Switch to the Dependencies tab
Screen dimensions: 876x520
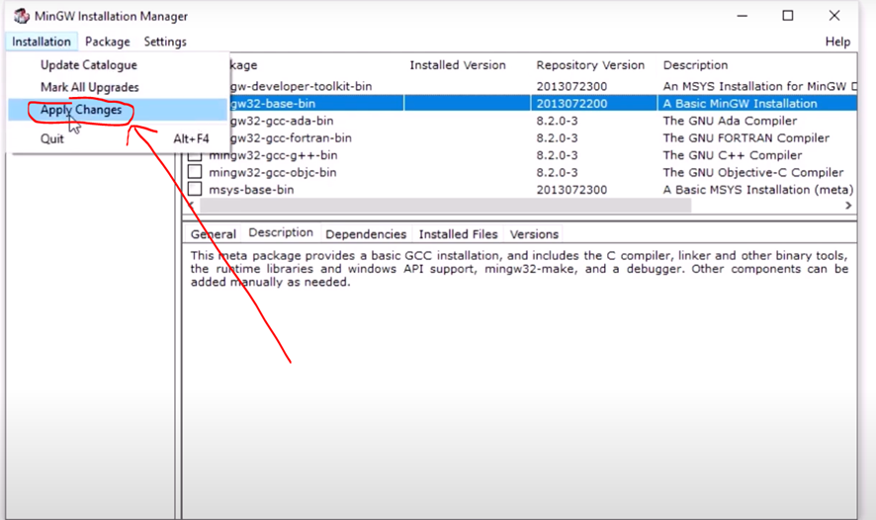click(x=366, y=234)
